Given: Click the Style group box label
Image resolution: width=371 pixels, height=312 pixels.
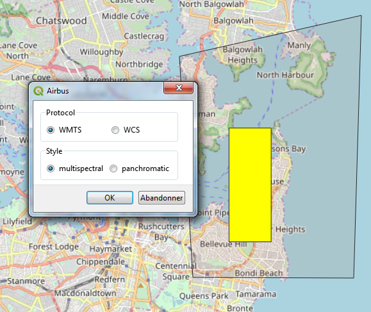Looking at the screenshot, I should pyautogui.click(x=54, y=151).
